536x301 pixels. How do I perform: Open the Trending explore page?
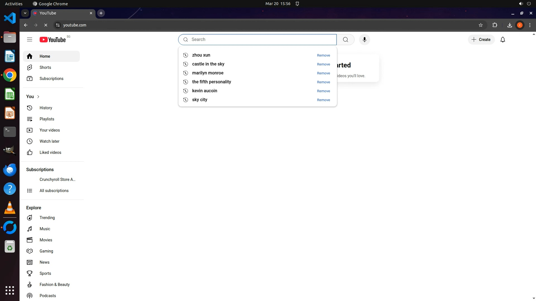[47, 218]
